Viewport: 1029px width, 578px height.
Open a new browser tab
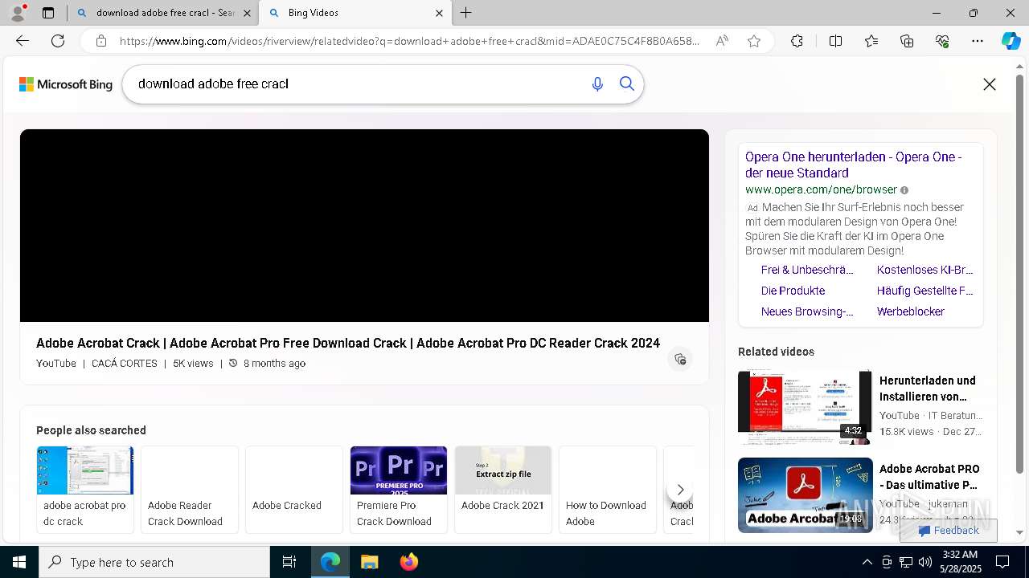point(466,13)
